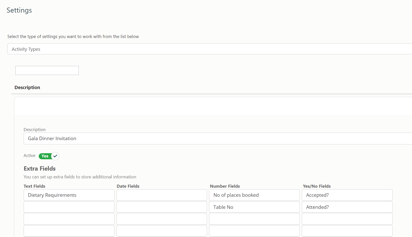
Task: Open the Activity Types settings dropdown
Action: (210, 49)
